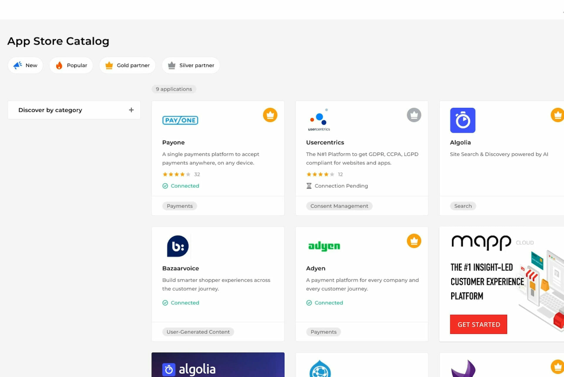Image resolution: width=564 pixels, height=377 pixels.
Task: Click the '9 applications' count label
Action: click(174, 89)
